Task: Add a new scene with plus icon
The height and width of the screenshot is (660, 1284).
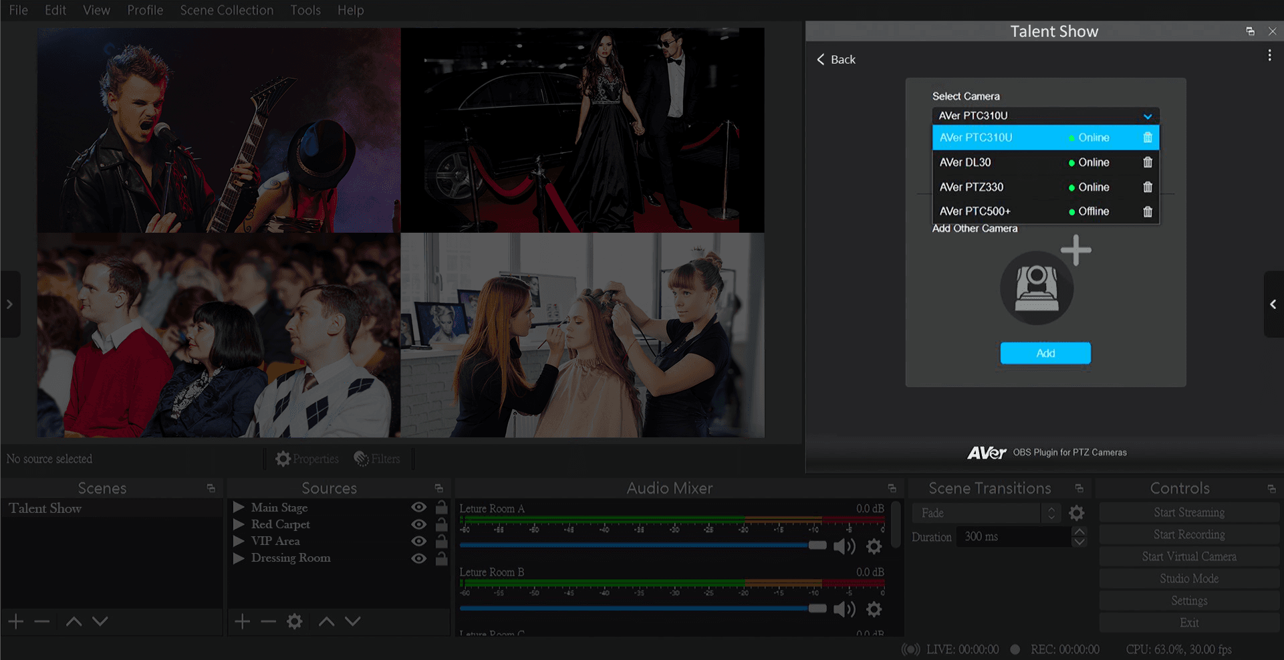Action: tap(16, 621)
